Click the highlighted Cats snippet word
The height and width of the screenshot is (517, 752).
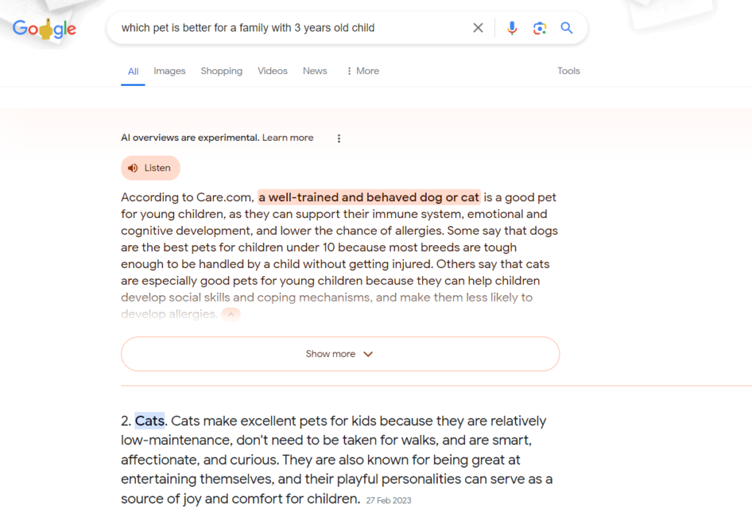pos(150,421)
